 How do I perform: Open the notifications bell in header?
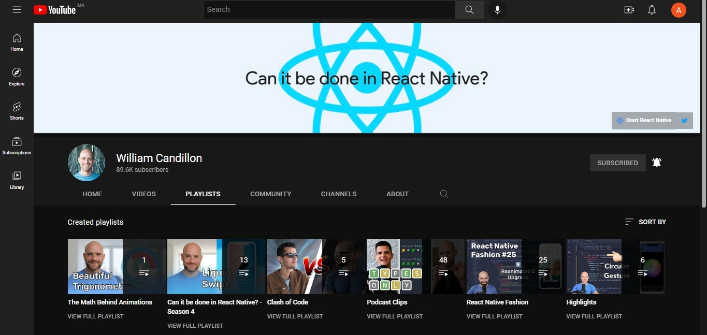click(x=652, y=10)
